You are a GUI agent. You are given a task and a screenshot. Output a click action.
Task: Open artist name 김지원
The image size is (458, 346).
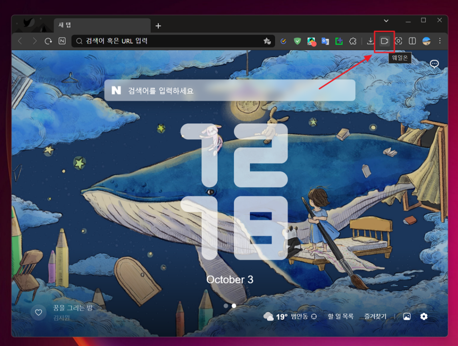62,318
